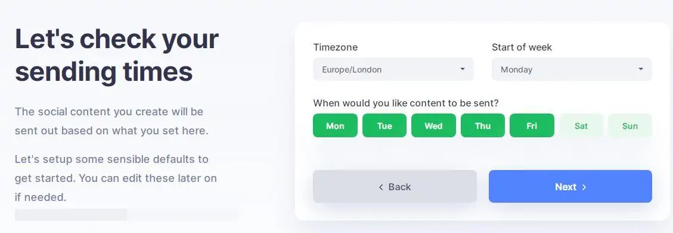Toggle the Thu day button

click(483, 125)
